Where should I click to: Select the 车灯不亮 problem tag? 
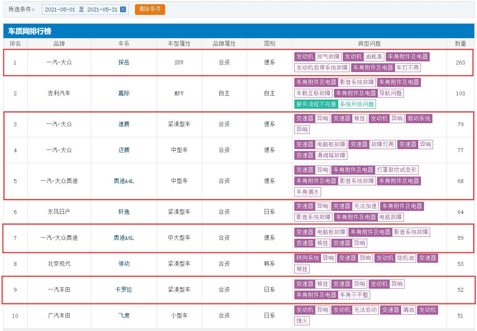408,68
